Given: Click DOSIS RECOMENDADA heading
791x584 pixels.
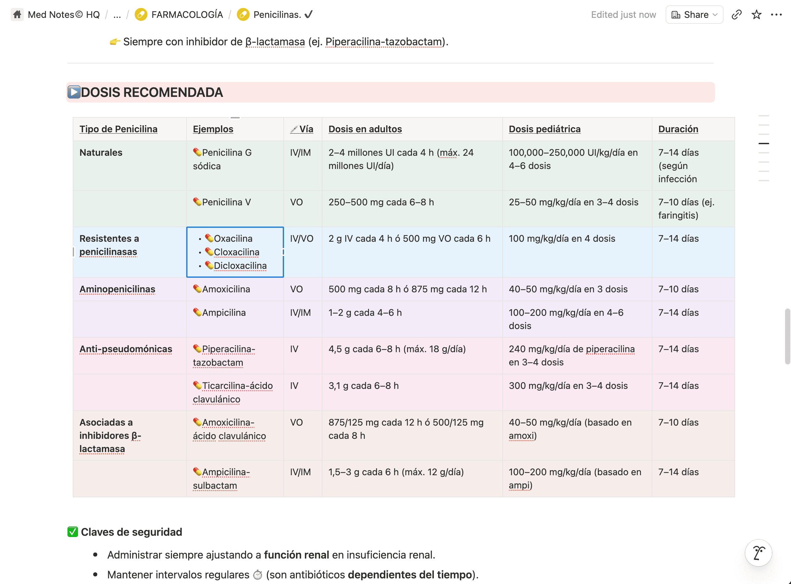Looking at the screenshot, I should tap(152, 92).
